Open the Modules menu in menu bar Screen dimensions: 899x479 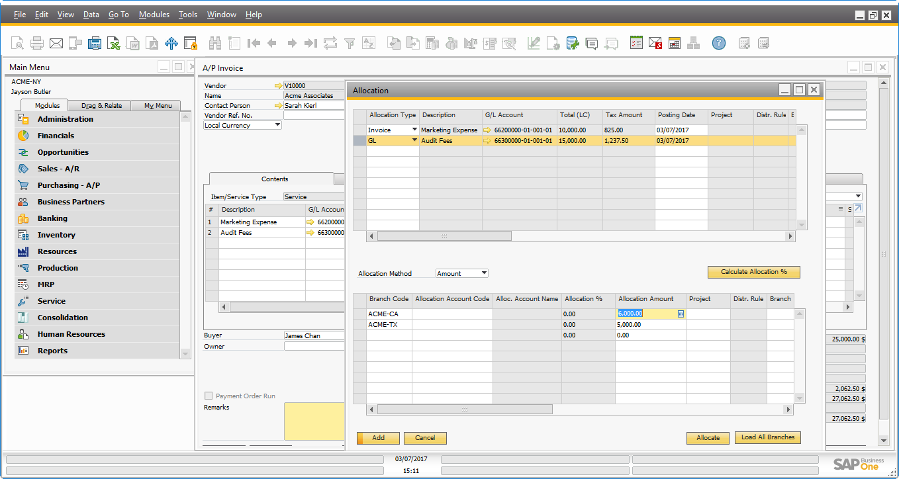(154, 15)
